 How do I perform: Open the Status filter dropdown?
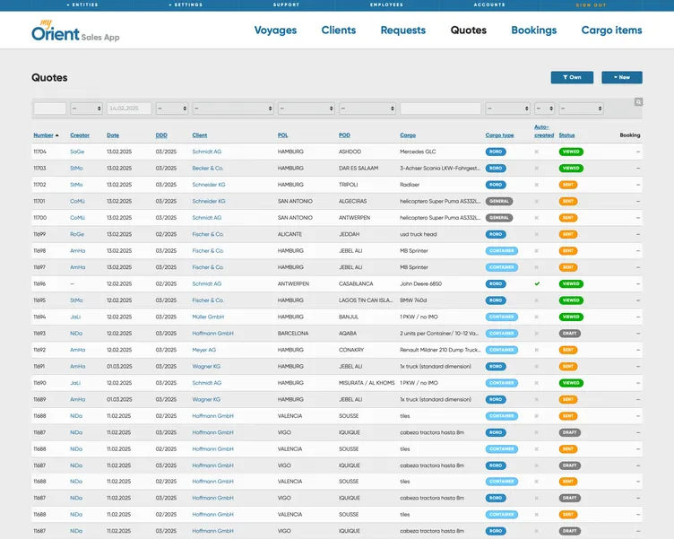coord(581,109)
